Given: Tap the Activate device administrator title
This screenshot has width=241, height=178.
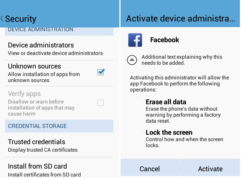Looking at the screenshot, I should (x=180, y=19).
